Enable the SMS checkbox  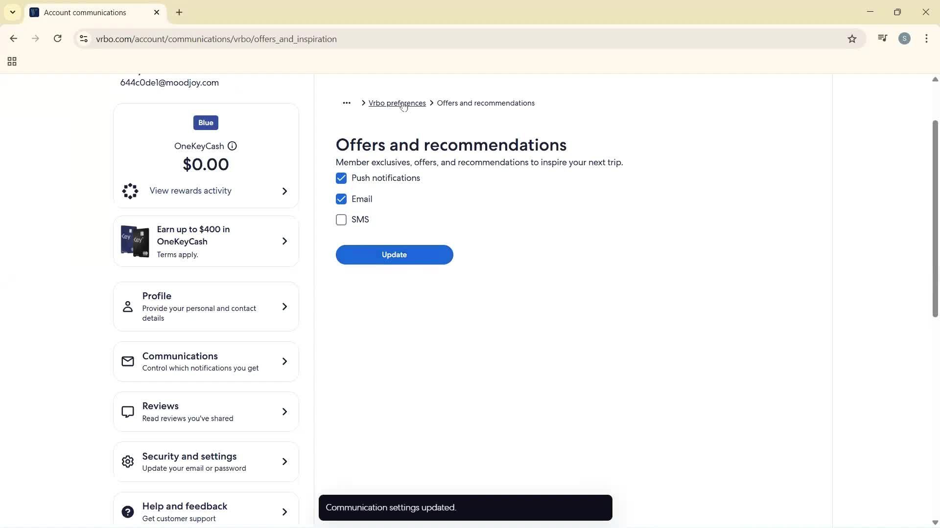point(341,220)
